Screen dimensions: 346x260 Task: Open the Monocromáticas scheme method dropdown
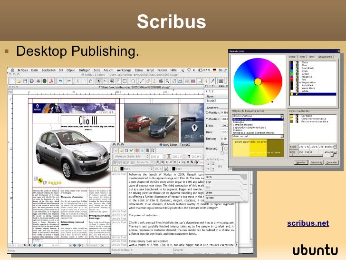[258, 116]
